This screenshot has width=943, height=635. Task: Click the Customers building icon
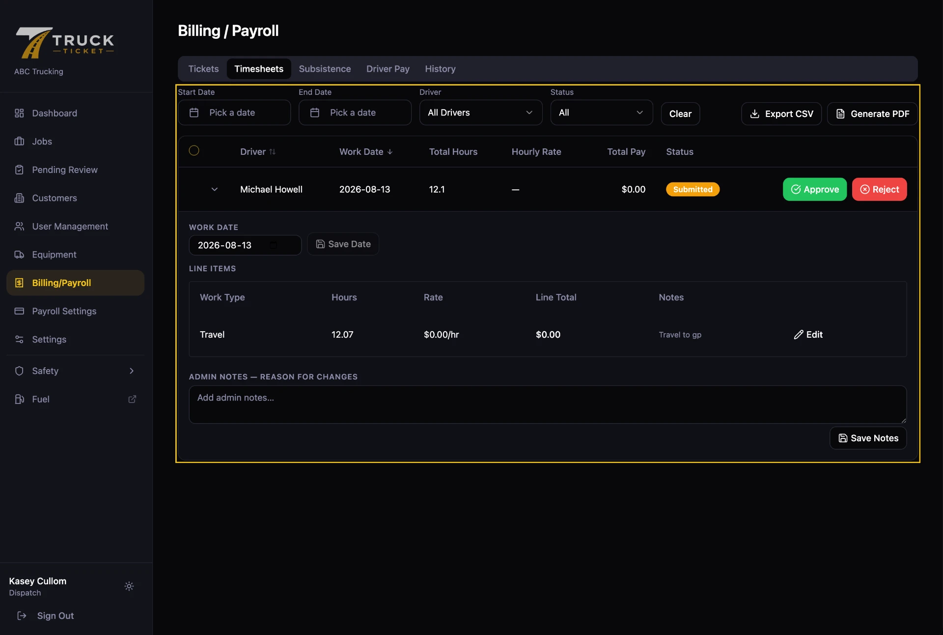coord(19,198)
